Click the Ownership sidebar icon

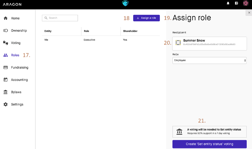[6, 31]
